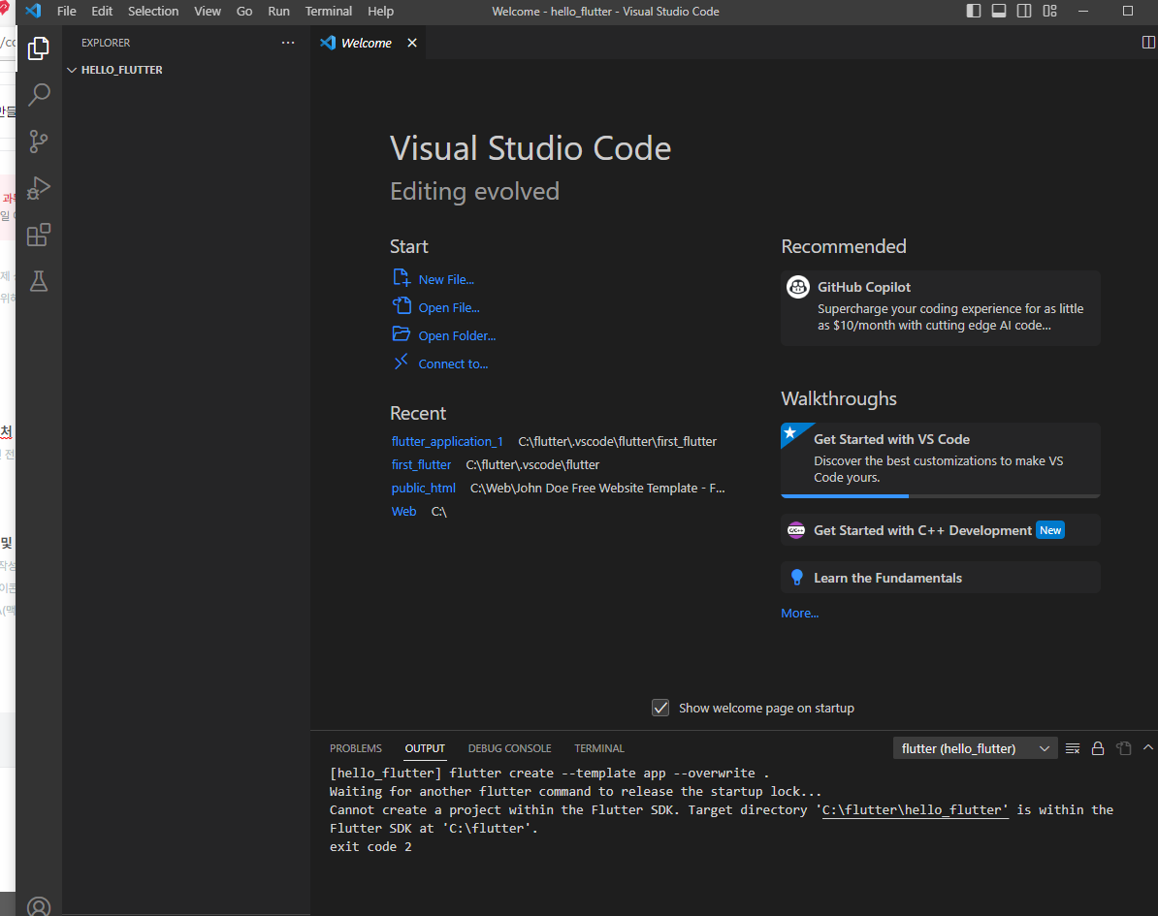Viewport: 1158px width, 916px height.
Task: Click the C:\flutter\hello_flutter path link
Action: tap(915, 809)
